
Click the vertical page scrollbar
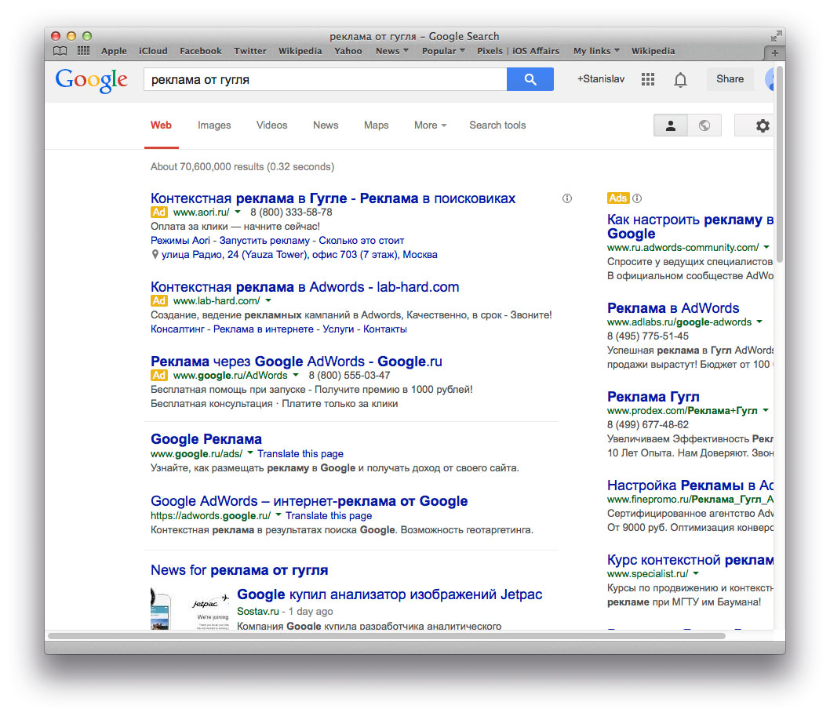pyautogui.click(x=779, y=164)
